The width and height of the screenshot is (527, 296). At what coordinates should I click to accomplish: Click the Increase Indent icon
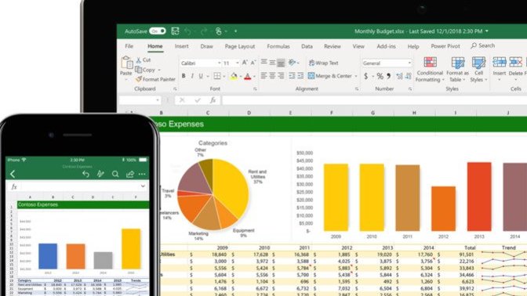300,76
